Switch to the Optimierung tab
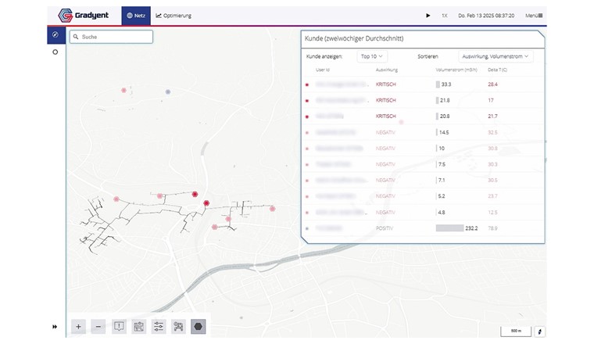 point(174,15)
